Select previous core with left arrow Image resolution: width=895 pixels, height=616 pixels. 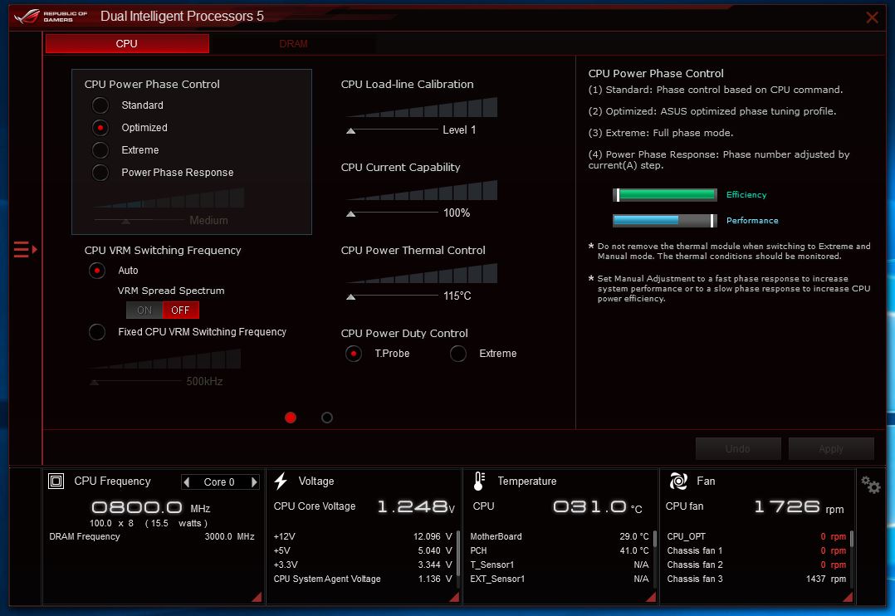click(187, 482)
